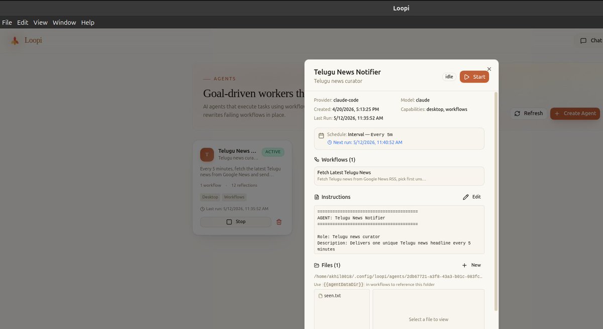
Task: Create a New file
Action: [x=471, y=265]
